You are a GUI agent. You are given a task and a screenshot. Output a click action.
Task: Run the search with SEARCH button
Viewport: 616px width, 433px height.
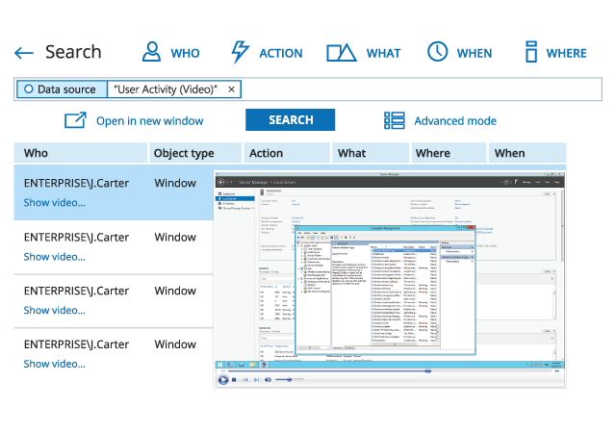291,120
